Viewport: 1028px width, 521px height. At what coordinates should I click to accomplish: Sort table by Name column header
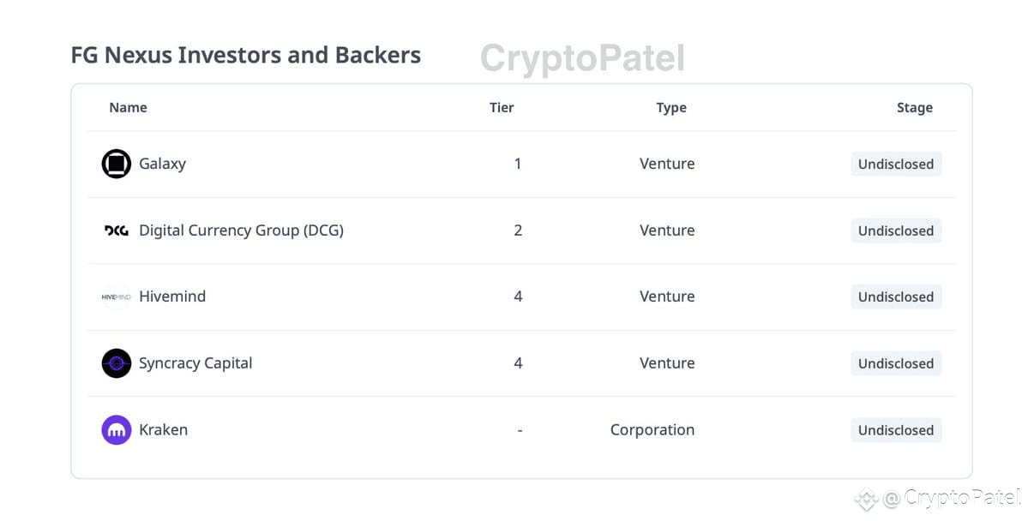pos(129,108)
